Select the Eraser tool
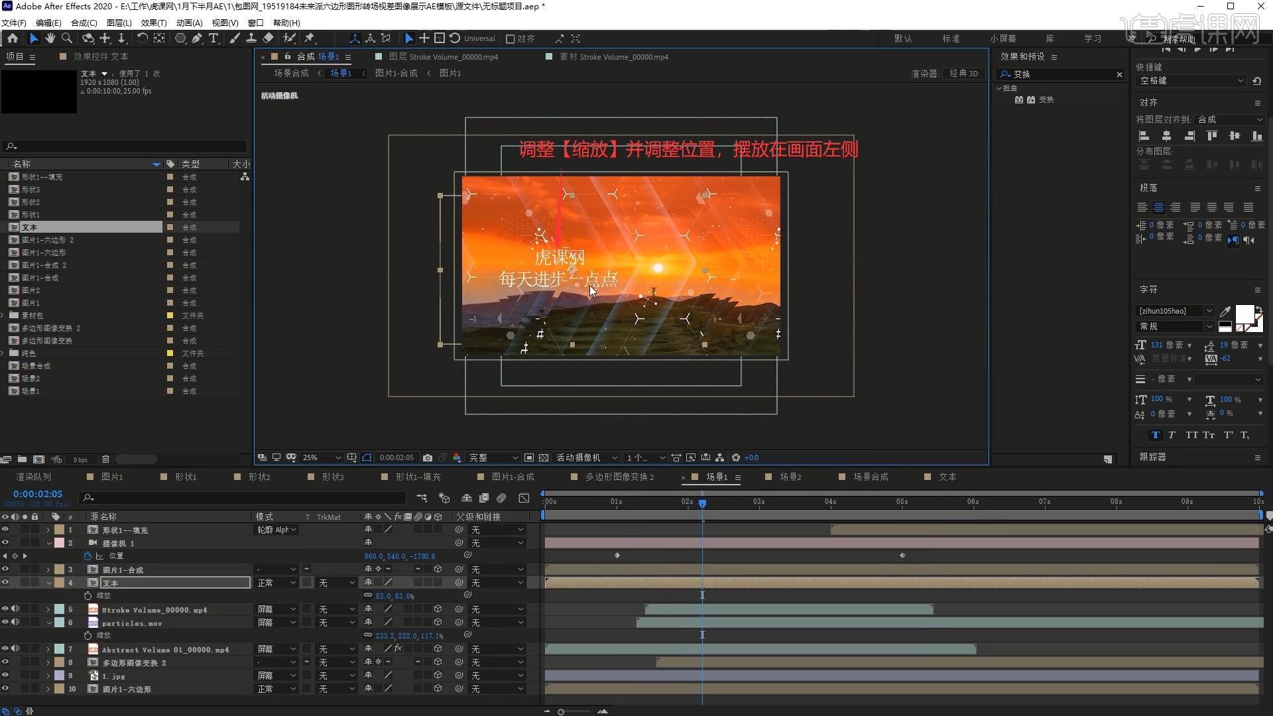This screenshot has height=716, width=1273. [268, 38]
